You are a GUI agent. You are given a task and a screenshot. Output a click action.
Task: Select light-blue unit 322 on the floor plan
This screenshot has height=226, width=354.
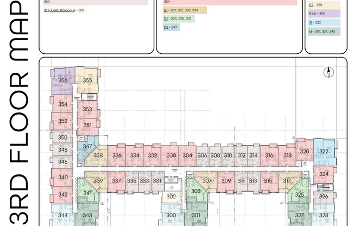click(324, 152)
